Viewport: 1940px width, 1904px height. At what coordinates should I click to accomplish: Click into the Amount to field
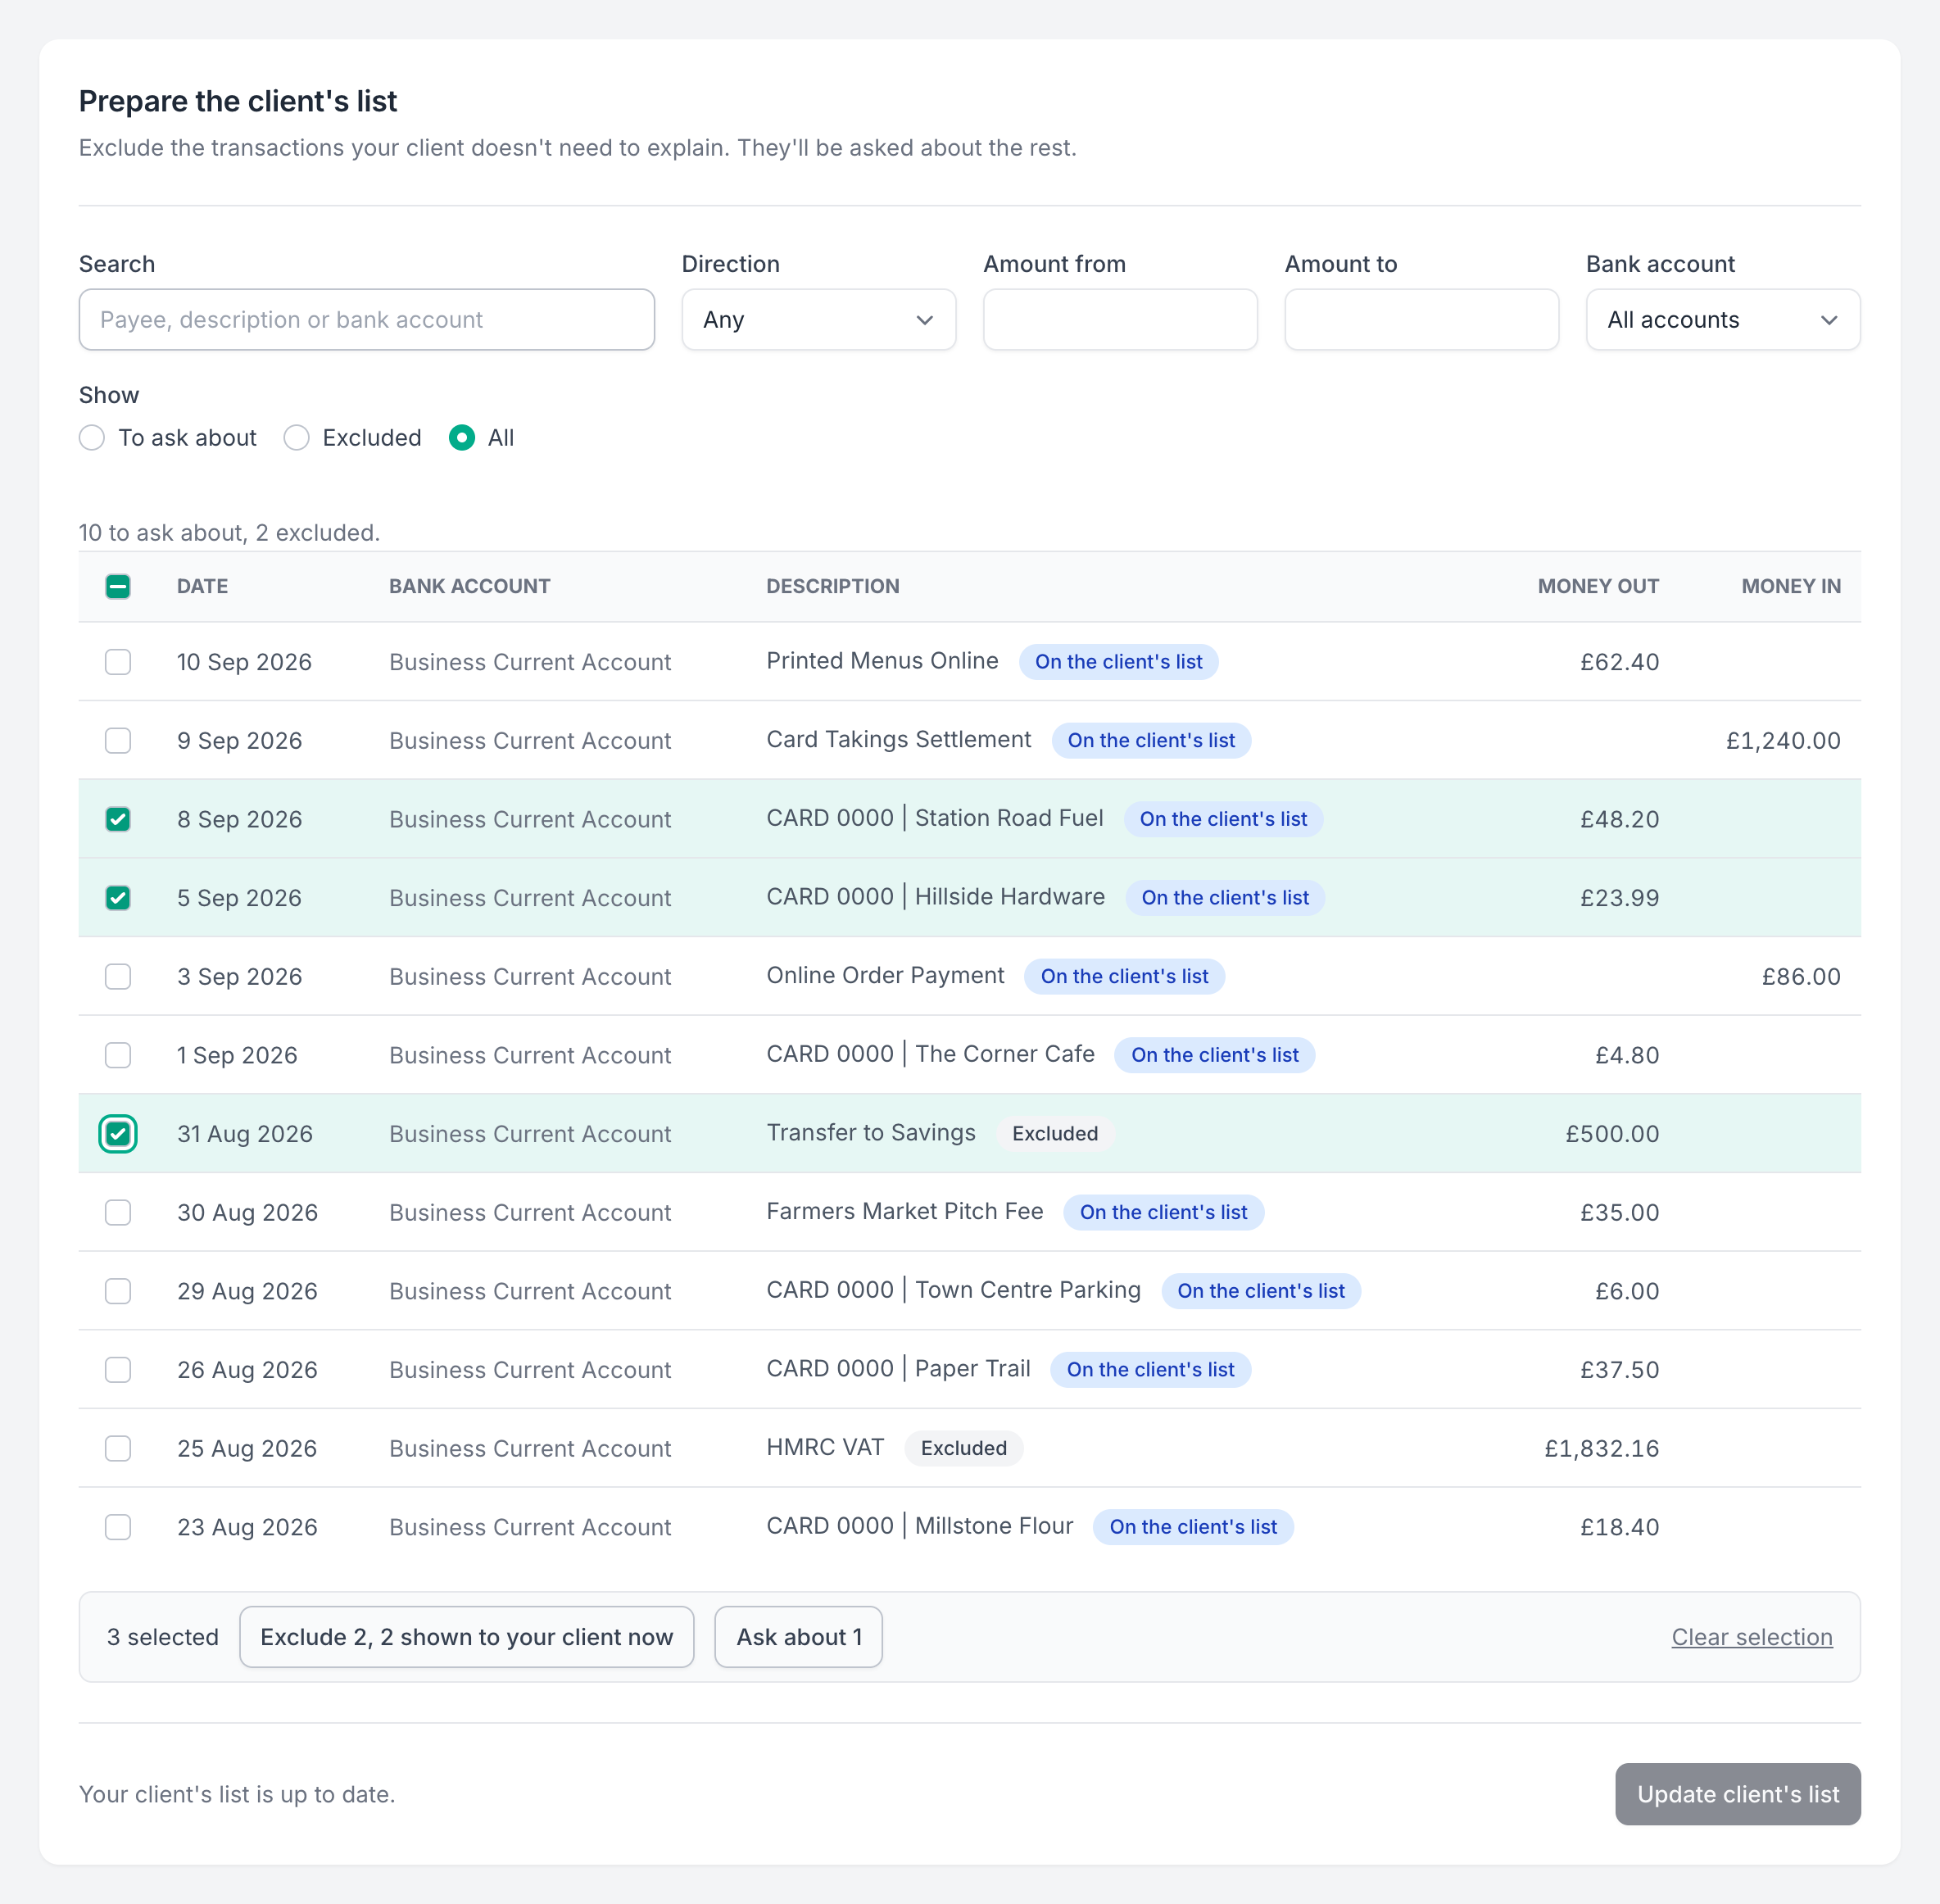coord(1421,320)
